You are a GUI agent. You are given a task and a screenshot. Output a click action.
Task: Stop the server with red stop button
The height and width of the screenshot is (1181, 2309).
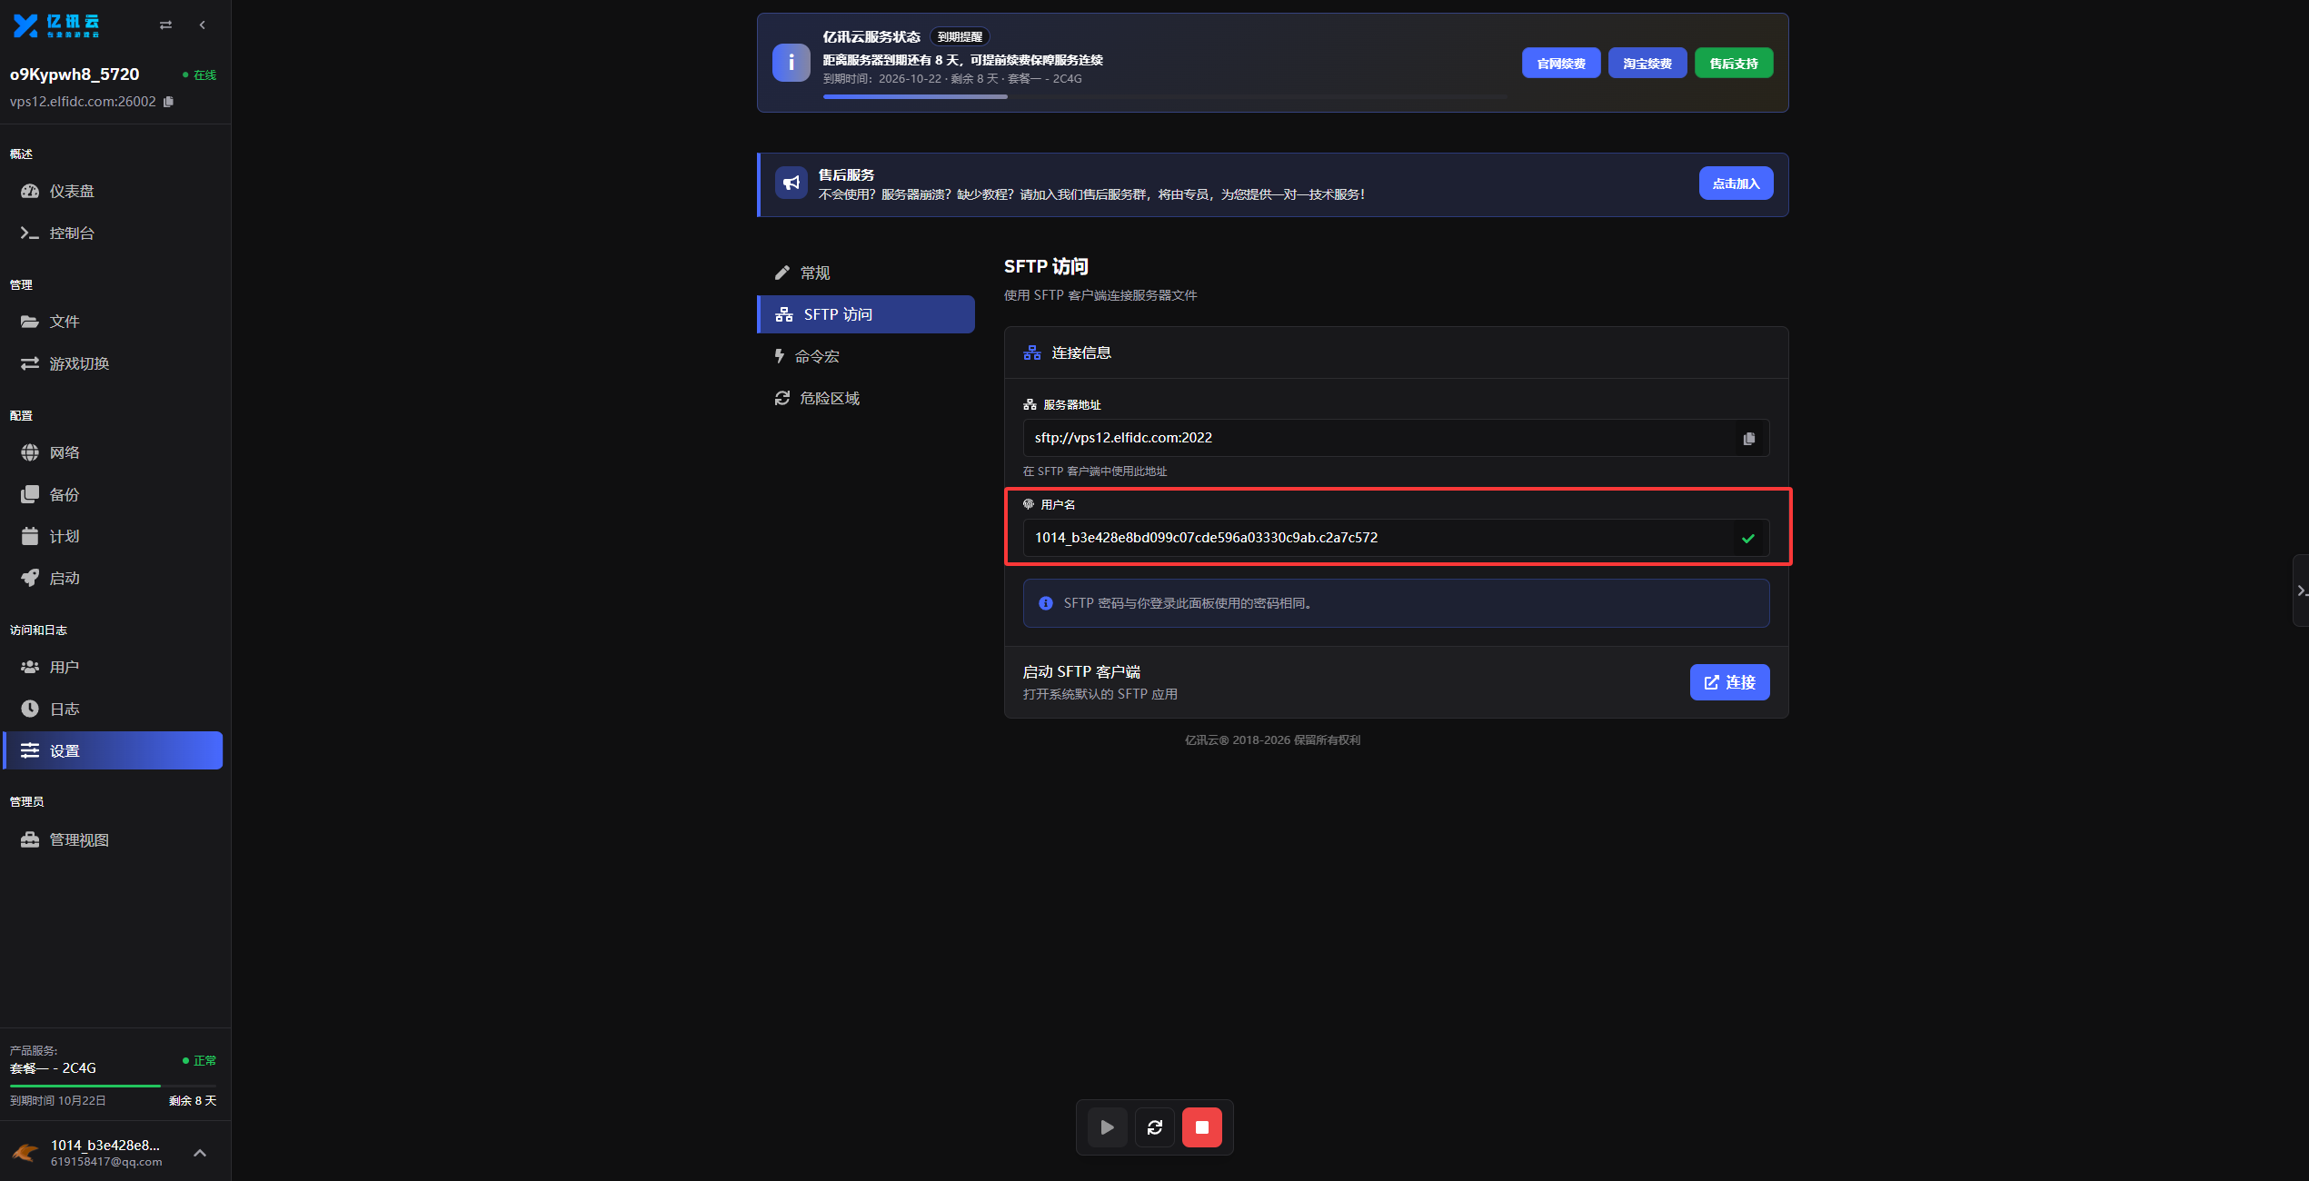(1202, 1127)
